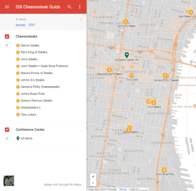Select Jimmy G's Steaks in the list
Screen dimensions: 196x191
coord(30,80)
